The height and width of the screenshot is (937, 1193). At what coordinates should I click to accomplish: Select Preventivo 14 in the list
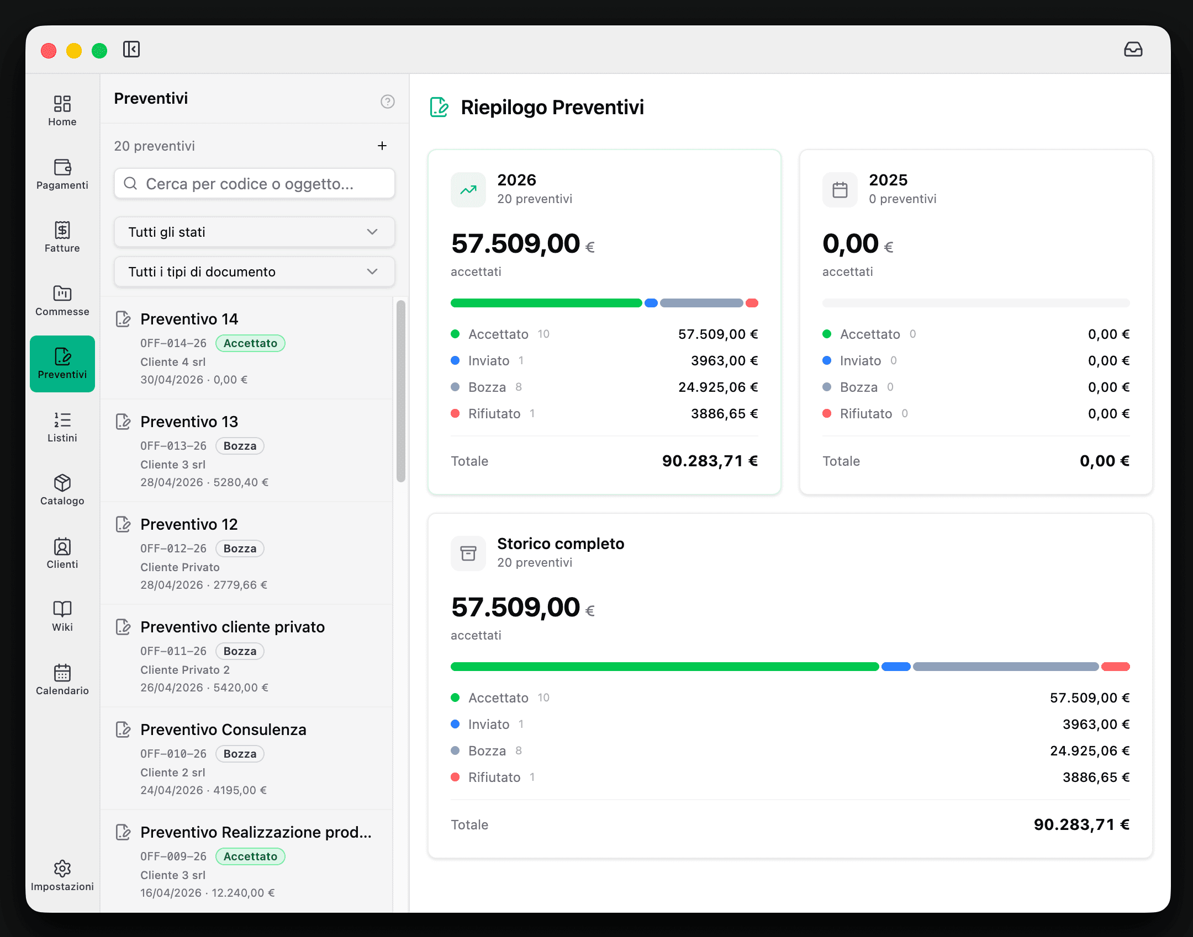tap(247, 348)
